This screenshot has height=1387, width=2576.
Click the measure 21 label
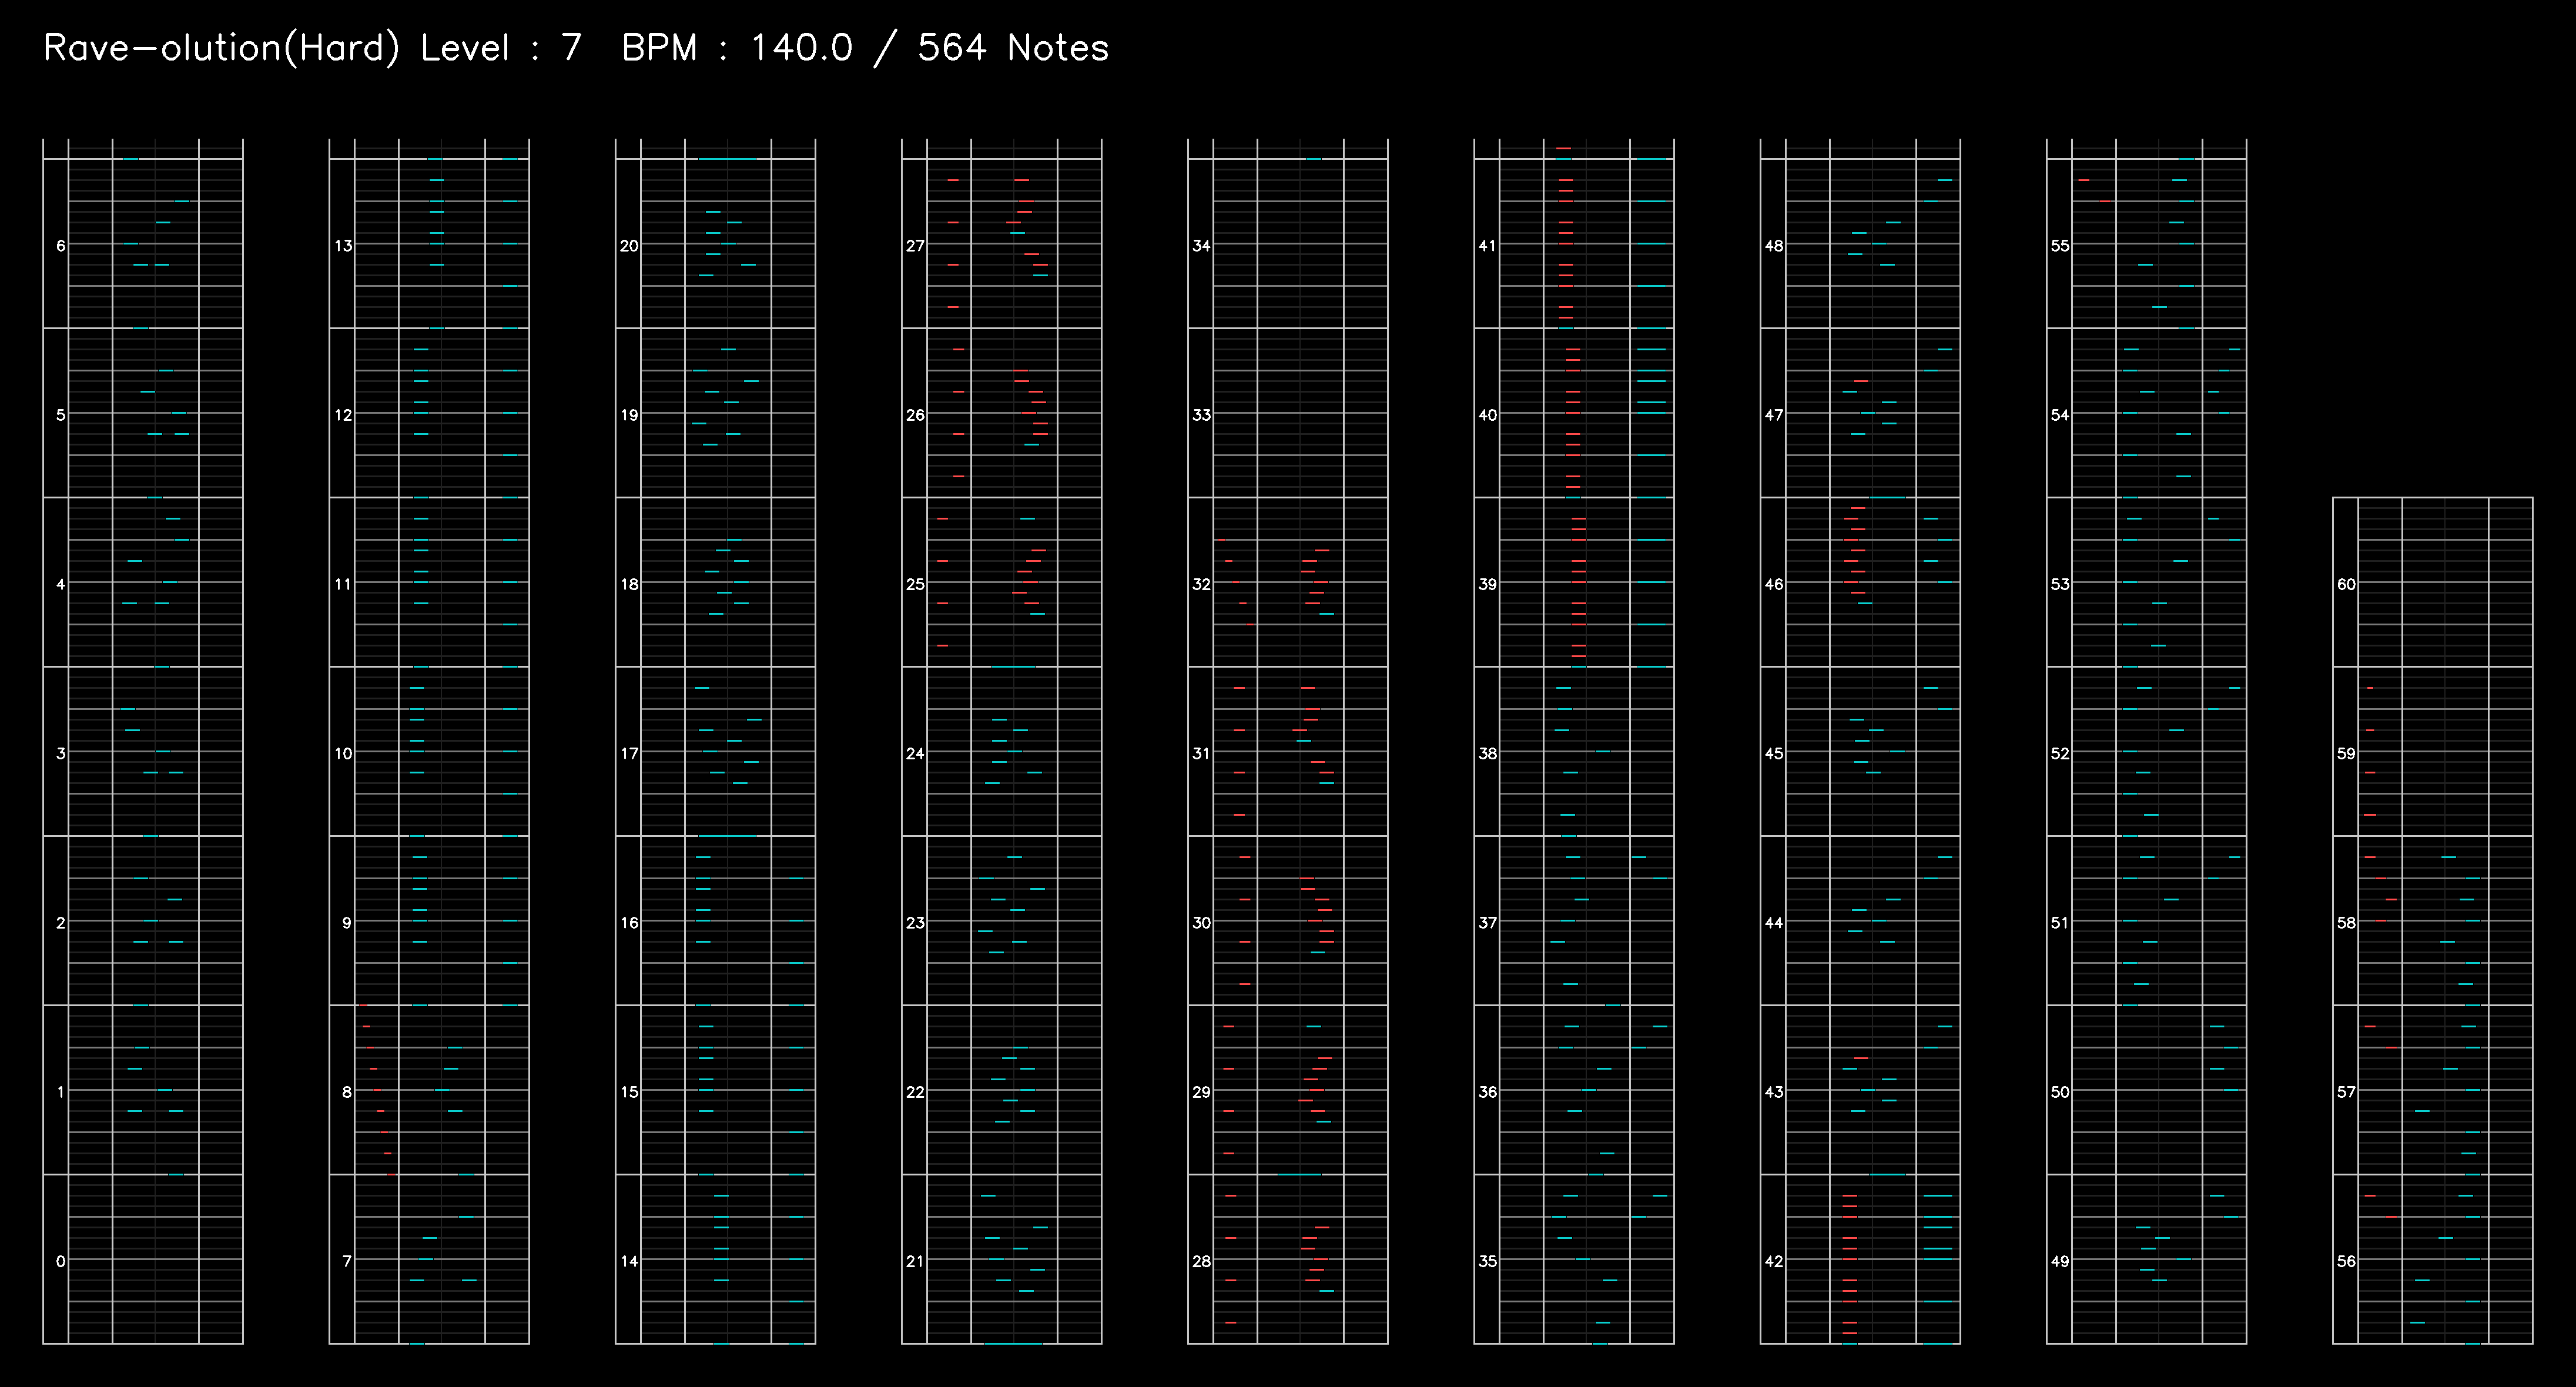click(915, 1261)
